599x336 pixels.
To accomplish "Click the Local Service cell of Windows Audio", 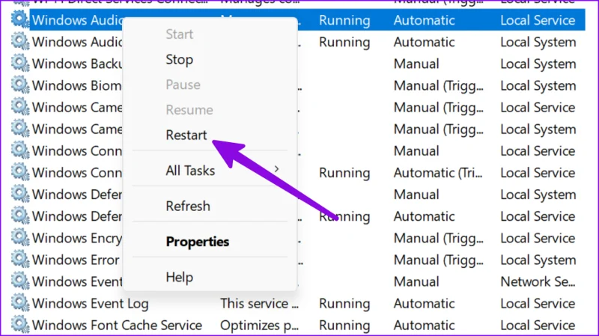I will pyautogui.click(x=538, y=20).
